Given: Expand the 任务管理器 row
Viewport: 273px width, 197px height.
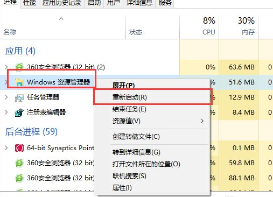Looking at the screenshot, I should tap(6, 97).
